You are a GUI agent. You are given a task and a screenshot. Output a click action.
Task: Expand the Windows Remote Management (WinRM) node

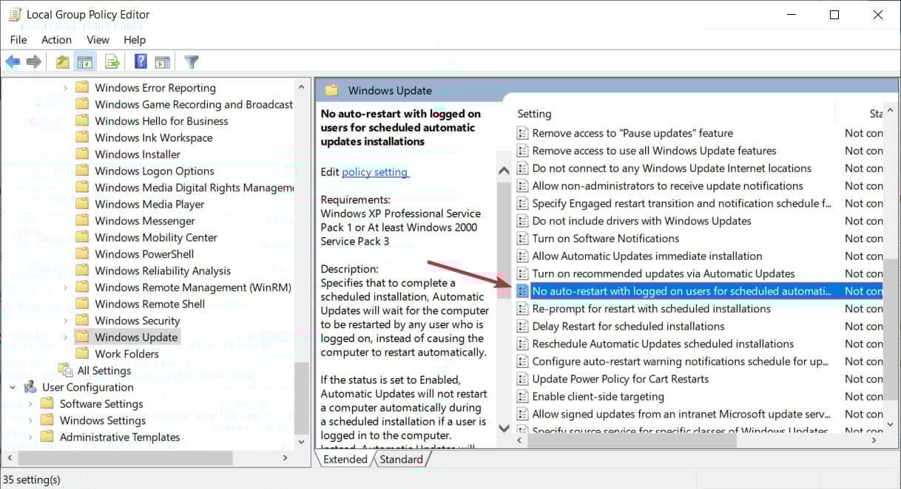point(65,287)
